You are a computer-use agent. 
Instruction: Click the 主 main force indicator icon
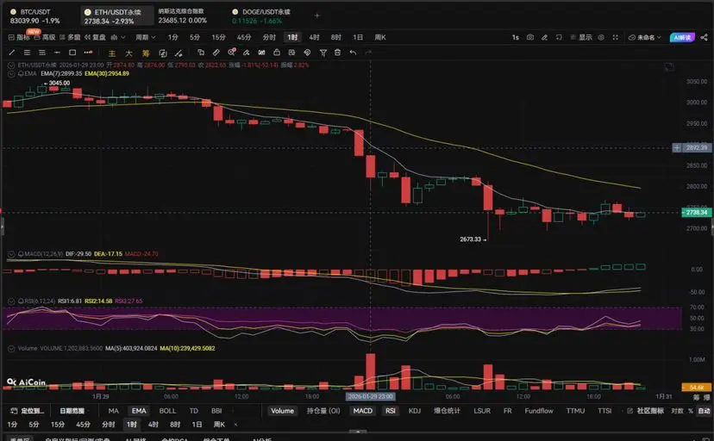(111, 53)
